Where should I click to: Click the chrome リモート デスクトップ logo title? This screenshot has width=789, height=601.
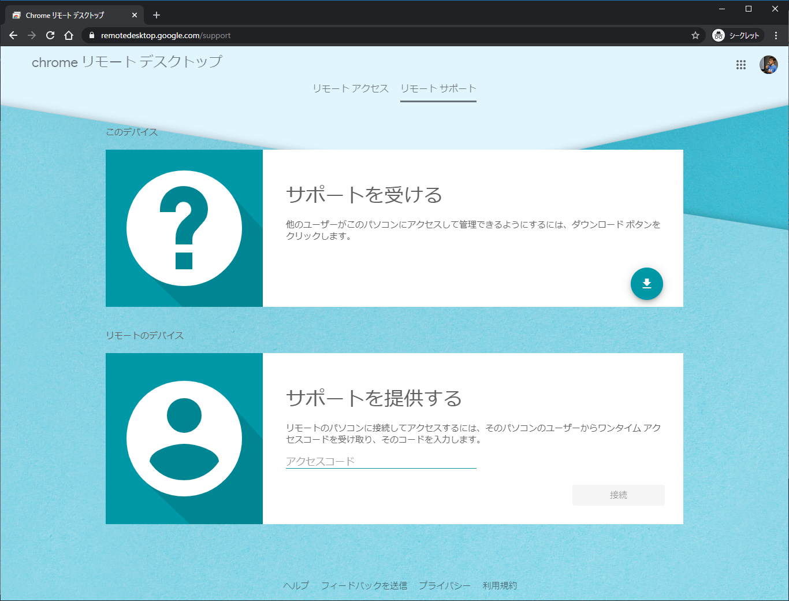[127, 62]
